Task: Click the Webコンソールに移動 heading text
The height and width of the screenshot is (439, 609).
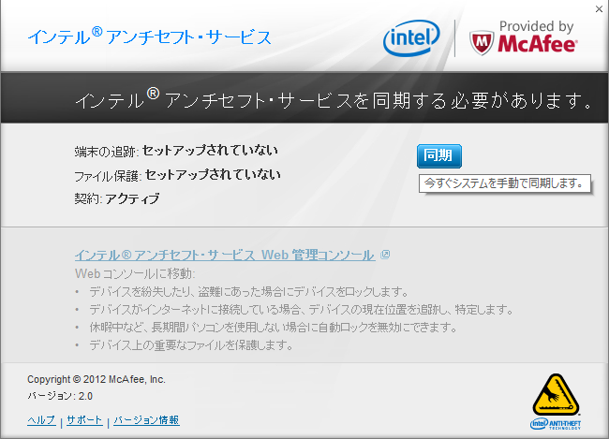Action: pyautogui.click(x=135, y=273)
